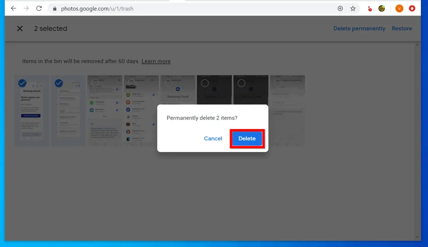Uncheck the second selected photo checkmark
This screenshot has height=247, width=428.
tap(59, 83)
